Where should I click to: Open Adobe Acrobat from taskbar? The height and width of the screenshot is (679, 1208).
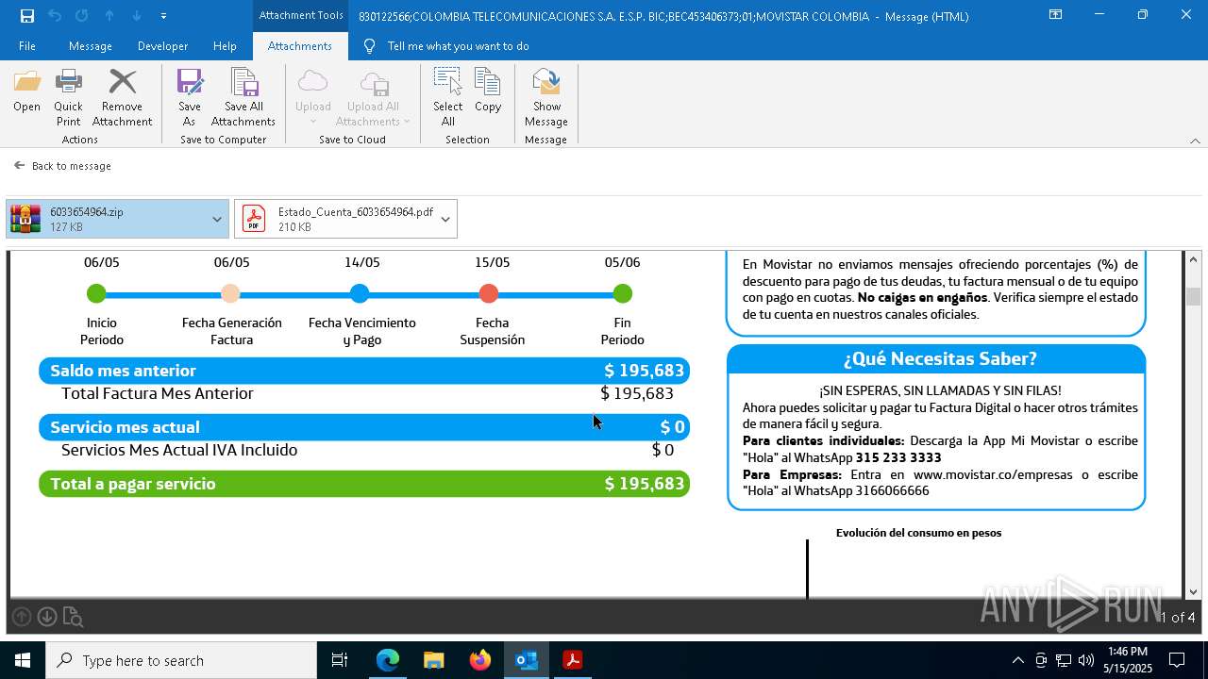coord(573,660)
